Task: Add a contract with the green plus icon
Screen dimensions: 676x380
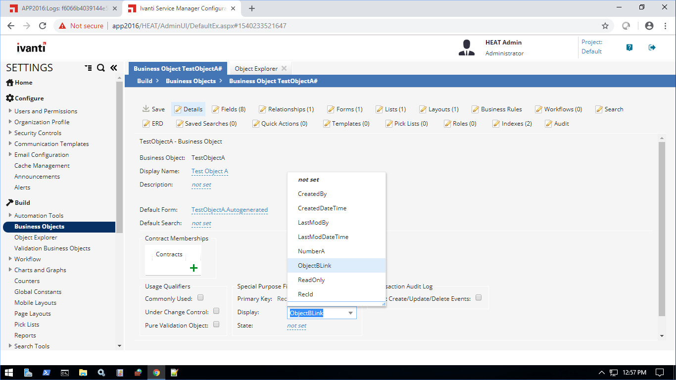Action: [193, 268]
